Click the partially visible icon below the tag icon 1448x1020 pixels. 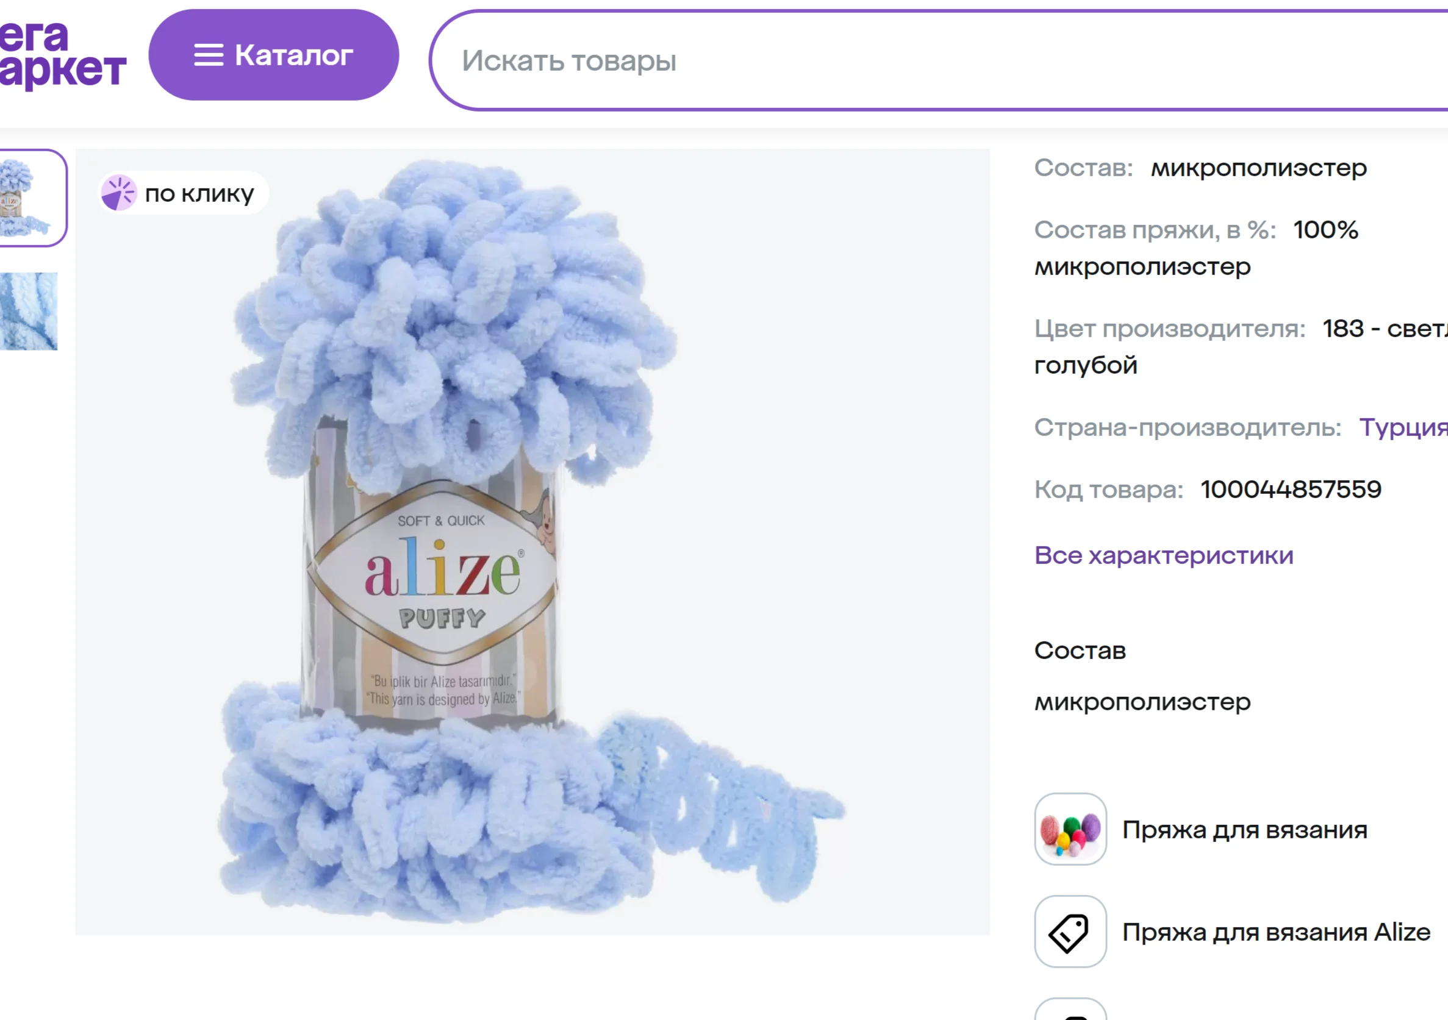[x=1070, y=1010]
